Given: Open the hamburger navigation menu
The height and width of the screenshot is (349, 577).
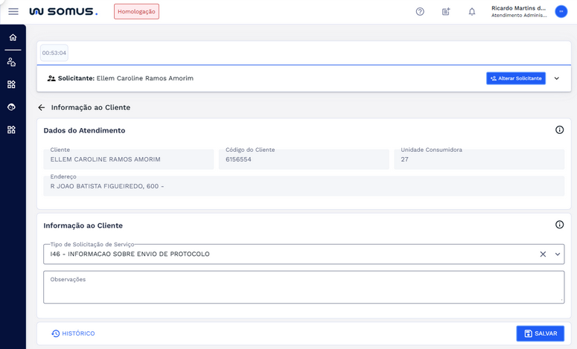Looking at the screenshot, I should (13, 12).
